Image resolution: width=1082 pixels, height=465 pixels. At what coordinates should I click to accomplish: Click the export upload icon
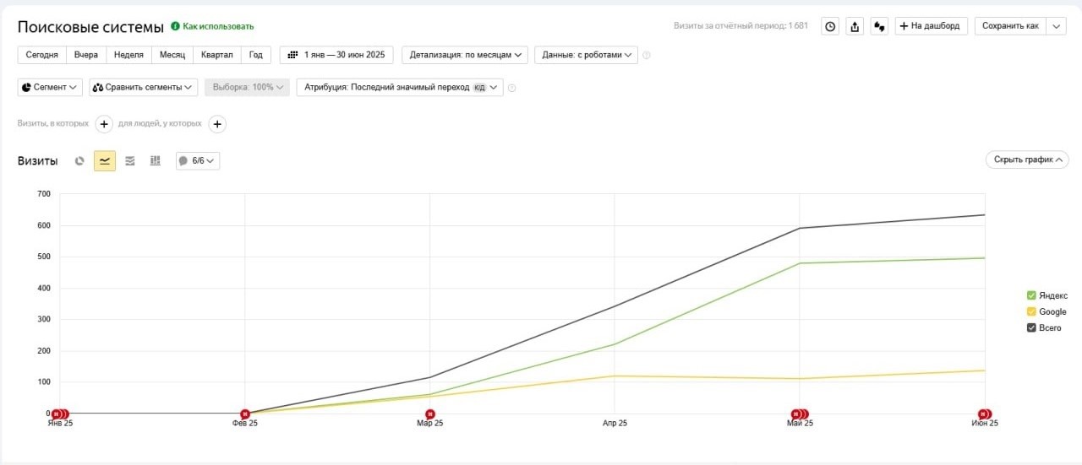[855, 26]
